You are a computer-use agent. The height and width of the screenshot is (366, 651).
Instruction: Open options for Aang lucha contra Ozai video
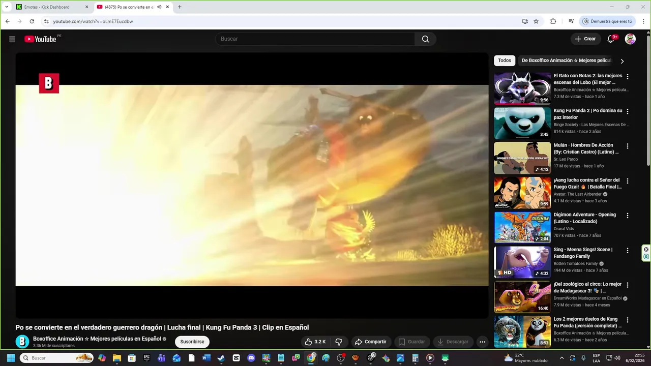628,181
